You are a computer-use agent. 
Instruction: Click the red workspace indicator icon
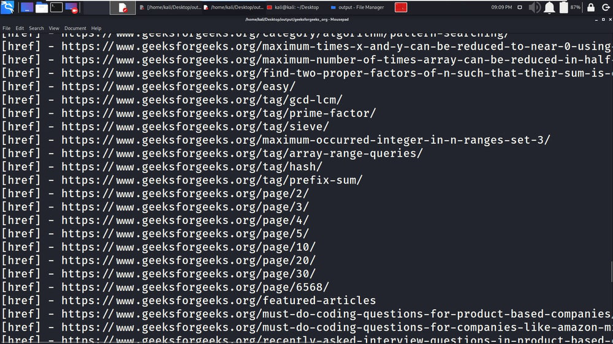tap(401, 7)
